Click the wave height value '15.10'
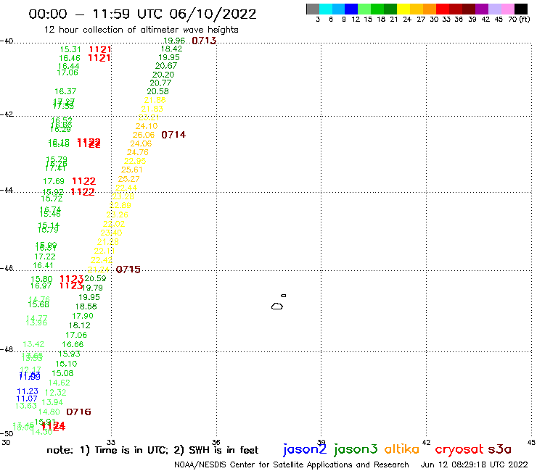 point(66,364)
